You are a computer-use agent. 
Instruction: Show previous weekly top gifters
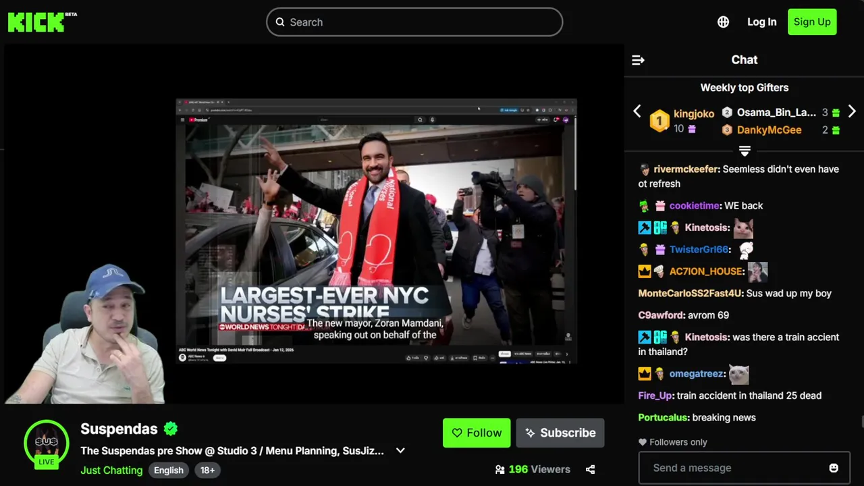(637, 111)
